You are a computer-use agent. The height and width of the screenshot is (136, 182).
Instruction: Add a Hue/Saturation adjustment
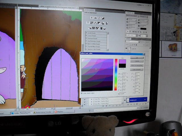tap(92, 23)
